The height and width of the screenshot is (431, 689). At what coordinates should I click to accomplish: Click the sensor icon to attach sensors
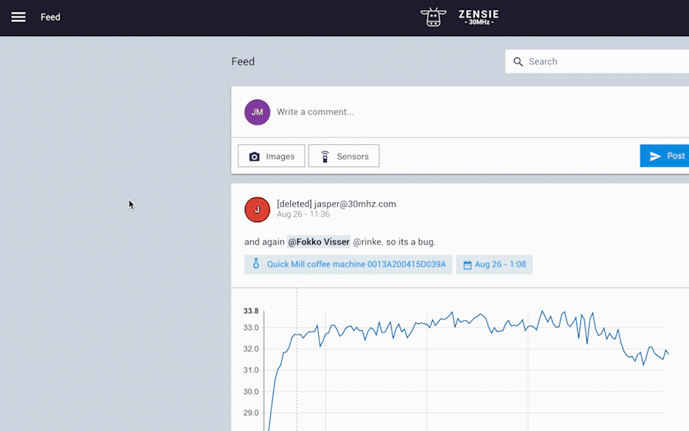(325, 157)
